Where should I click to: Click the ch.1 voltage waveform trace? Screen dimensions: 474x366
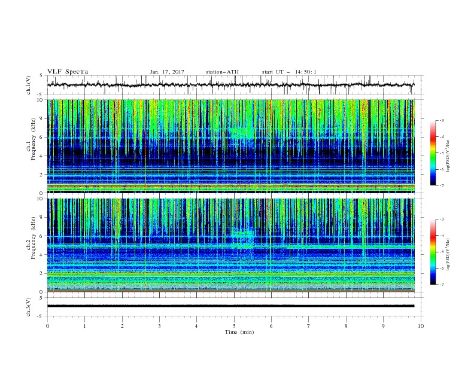(230, 85)
